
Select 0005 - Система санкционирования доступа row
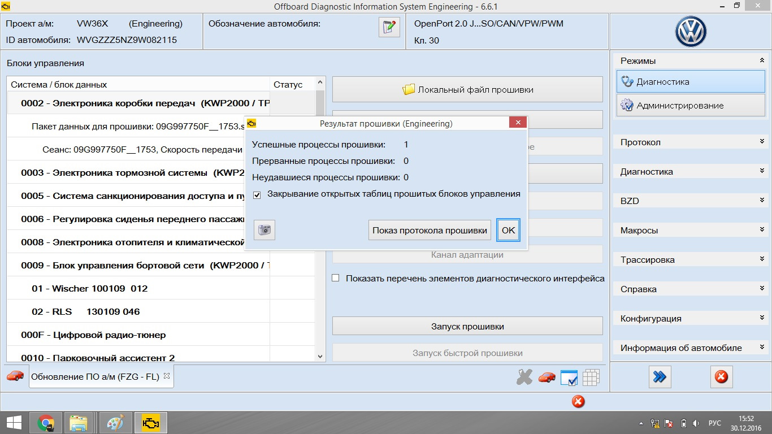click(161, 196)
